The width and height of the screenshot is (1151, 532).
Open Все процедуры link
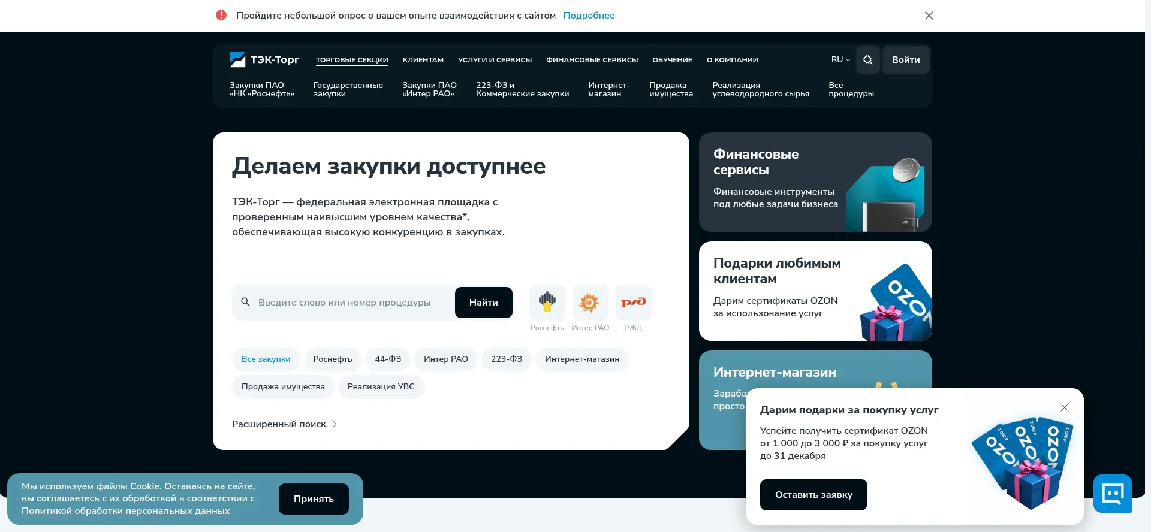click(851, 89)
